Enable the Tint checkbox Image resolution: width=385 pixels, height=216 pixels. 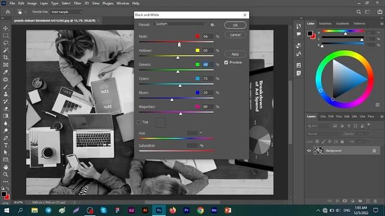[139, 122]
